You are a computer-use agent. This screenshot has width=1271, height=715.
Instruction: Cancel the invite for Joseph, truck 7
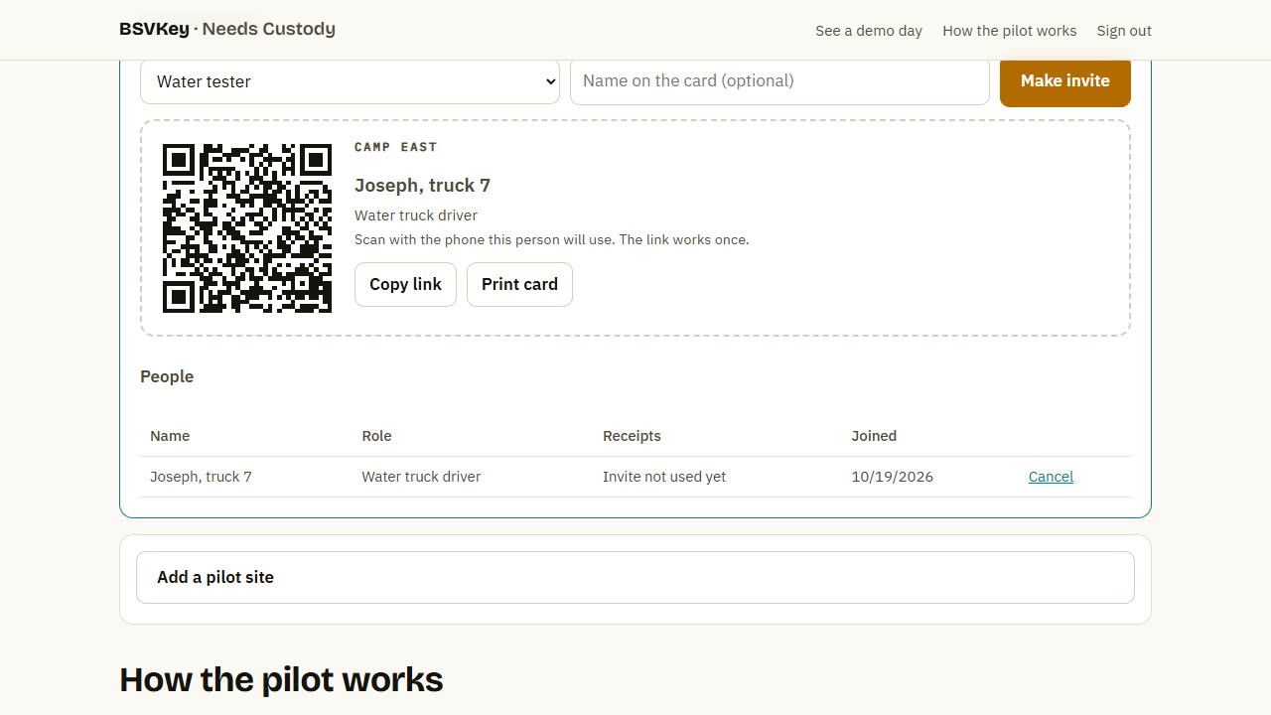coord(1051,477)
